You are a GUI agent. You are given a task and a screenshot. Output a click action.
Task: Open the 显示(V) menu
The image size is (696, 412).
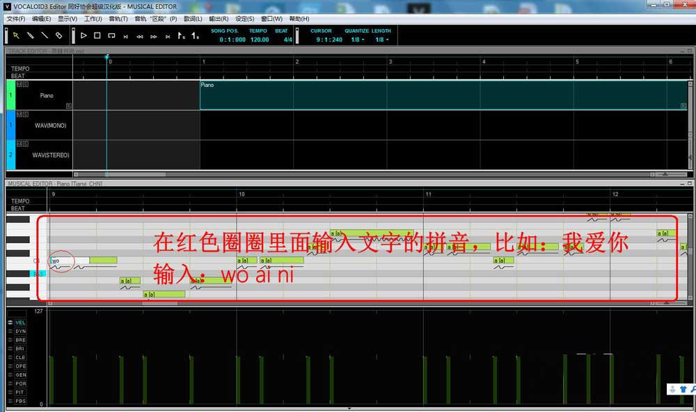tap(68, 19)
